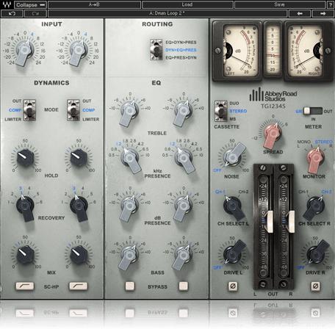Viewport: 335px width, 329px height.
Task: Click the A→B copy button
Action: pyautogui.click(x=94, y=4)
